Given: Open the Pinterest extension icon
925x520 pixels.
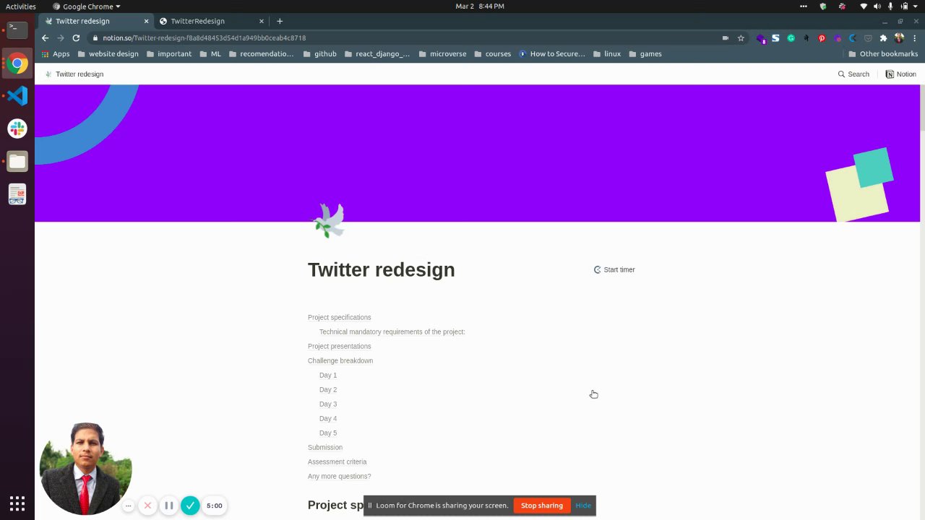Looking at the screenshot, I should 822,38.
